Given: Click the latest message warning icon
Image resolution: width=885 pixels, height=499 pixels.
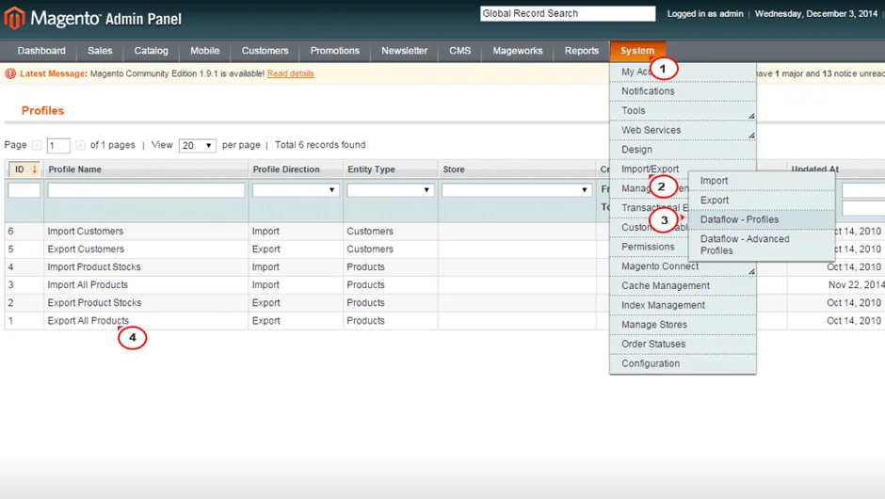Looking at the screenshot, I should (x=10, y=73).
